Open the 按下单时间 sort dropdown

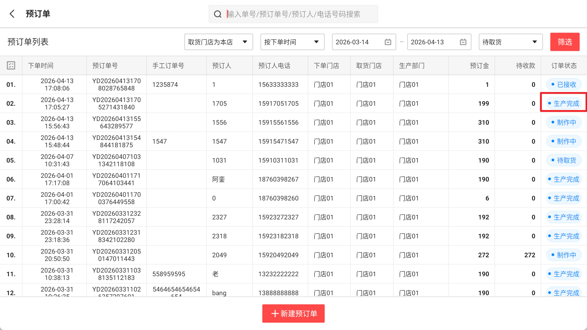point(292,42)
